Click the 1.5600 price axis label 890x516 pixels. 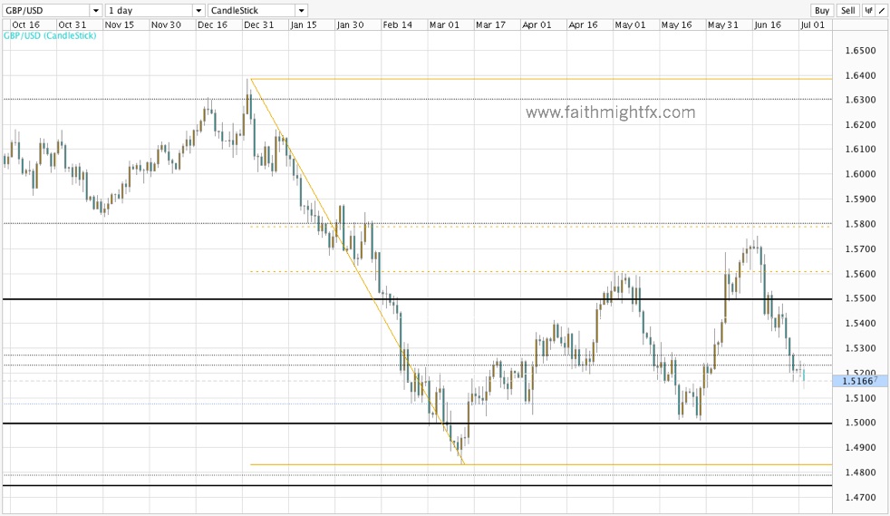(x=860, y=274)
